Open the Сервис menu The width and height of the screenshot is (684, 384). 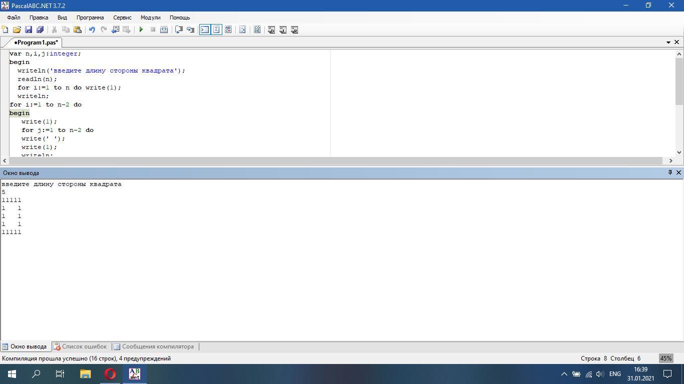click(122, 17)
